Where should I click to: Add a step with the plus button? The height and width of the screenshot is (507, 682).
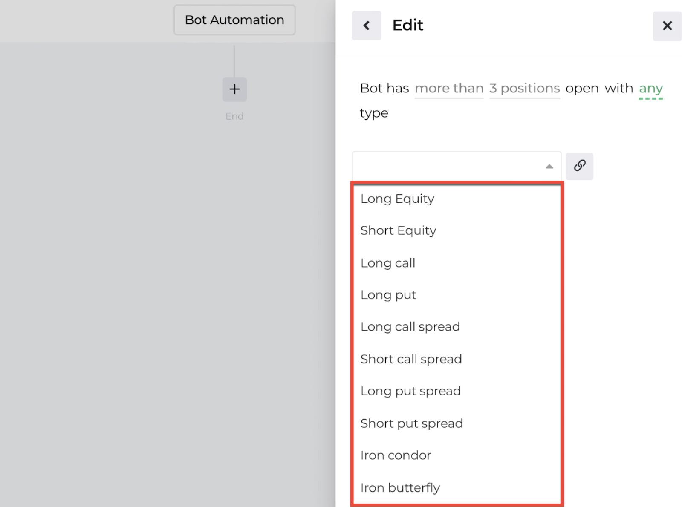pyautogui.click(x=234, y=89)
